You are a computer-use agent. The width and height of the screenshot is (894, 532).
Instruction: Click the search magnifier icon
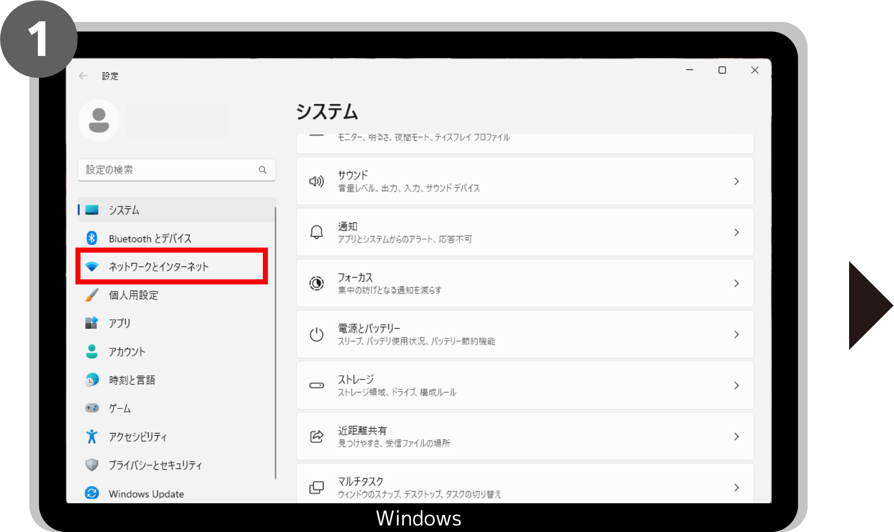(x=262, y=170)
